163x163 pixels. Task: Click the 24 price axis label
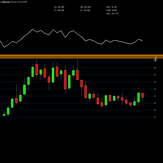pos(155,110)
